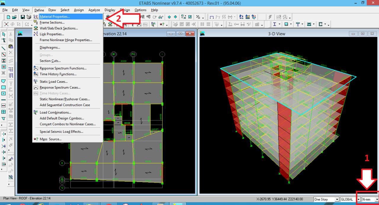
Task: Click the set building view options checkbox icon
Action: coord(190,17)
